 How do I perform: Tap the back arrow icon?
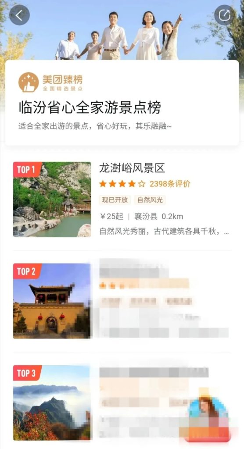(x=19, y=15)
